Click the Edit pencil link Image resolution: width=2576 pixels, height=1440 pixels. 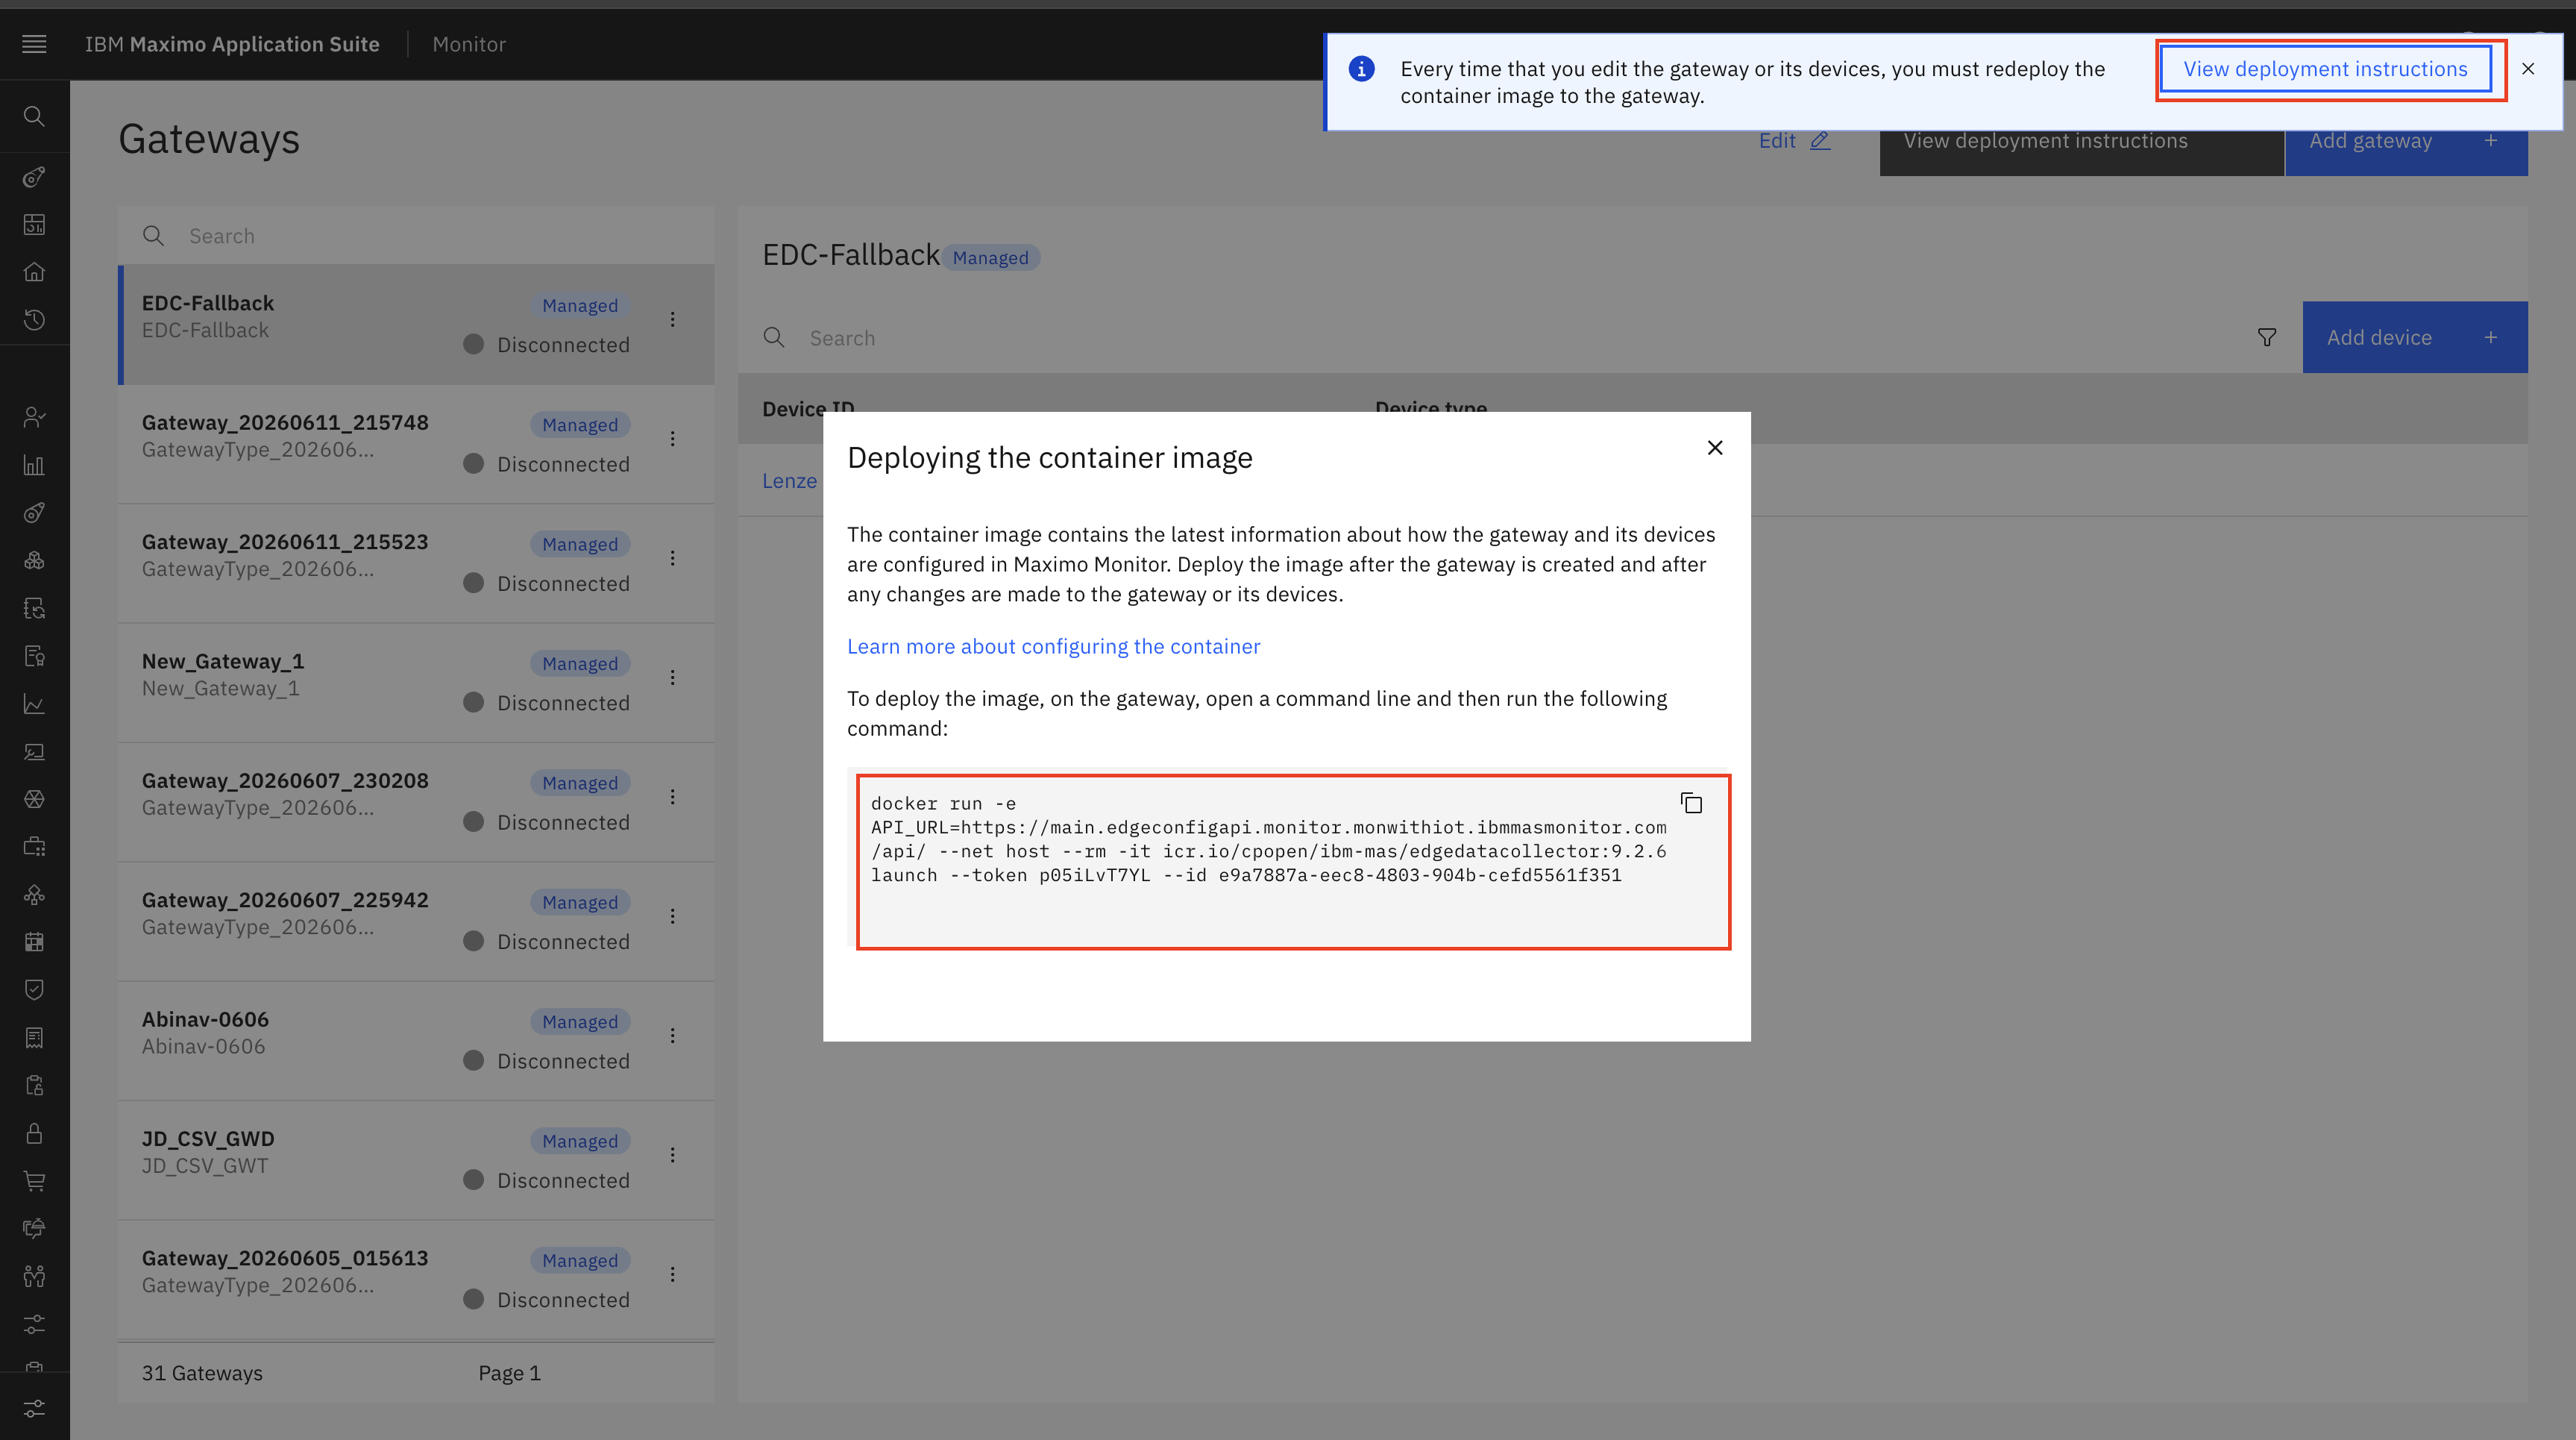point(1795,141)
